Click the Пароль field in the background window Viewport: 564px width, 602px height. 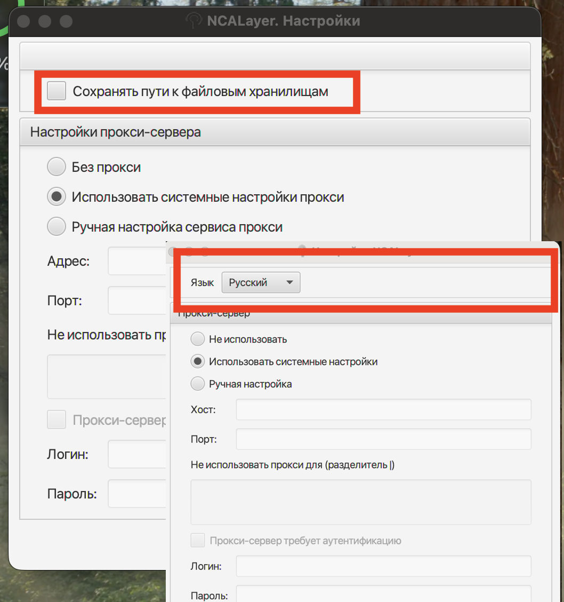pyautogui.click(x=137, y=494)
